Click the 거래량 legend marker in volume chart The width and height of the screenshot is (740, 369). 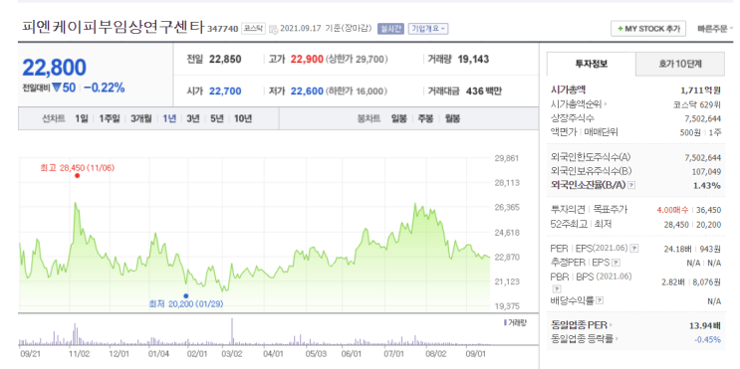click(x=505, y=323)
